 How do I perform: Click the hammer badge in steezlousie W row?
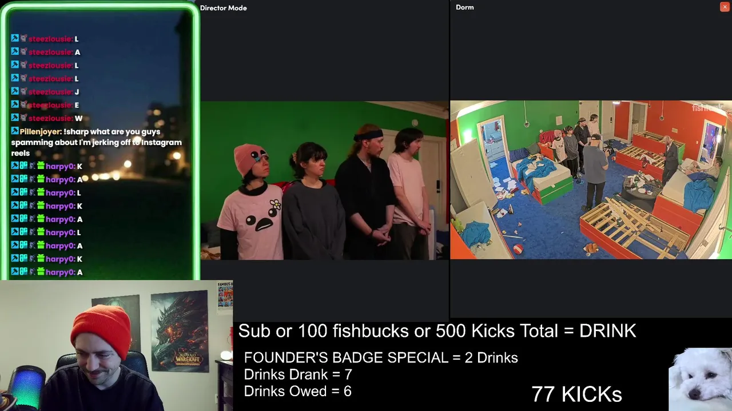coord(15,118)
